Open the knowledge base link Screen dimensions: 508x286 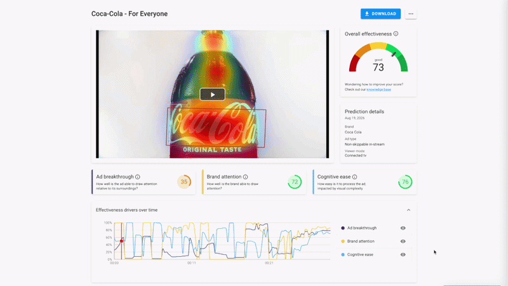click(378, 90)
